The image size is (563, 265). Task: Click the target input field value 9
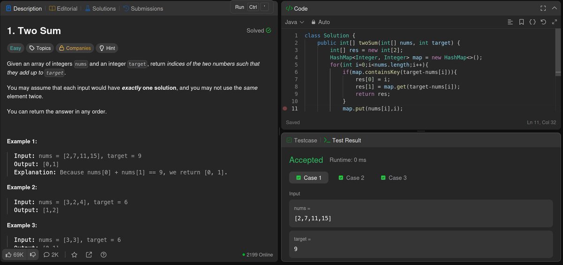(x=296, y=249)
